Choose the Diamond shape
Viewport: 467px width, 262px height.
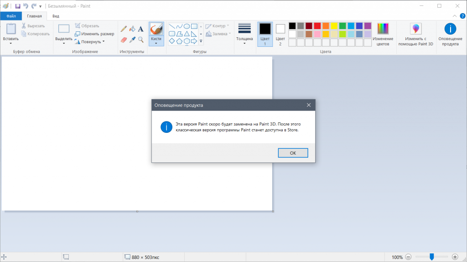(x=172, y=41)
